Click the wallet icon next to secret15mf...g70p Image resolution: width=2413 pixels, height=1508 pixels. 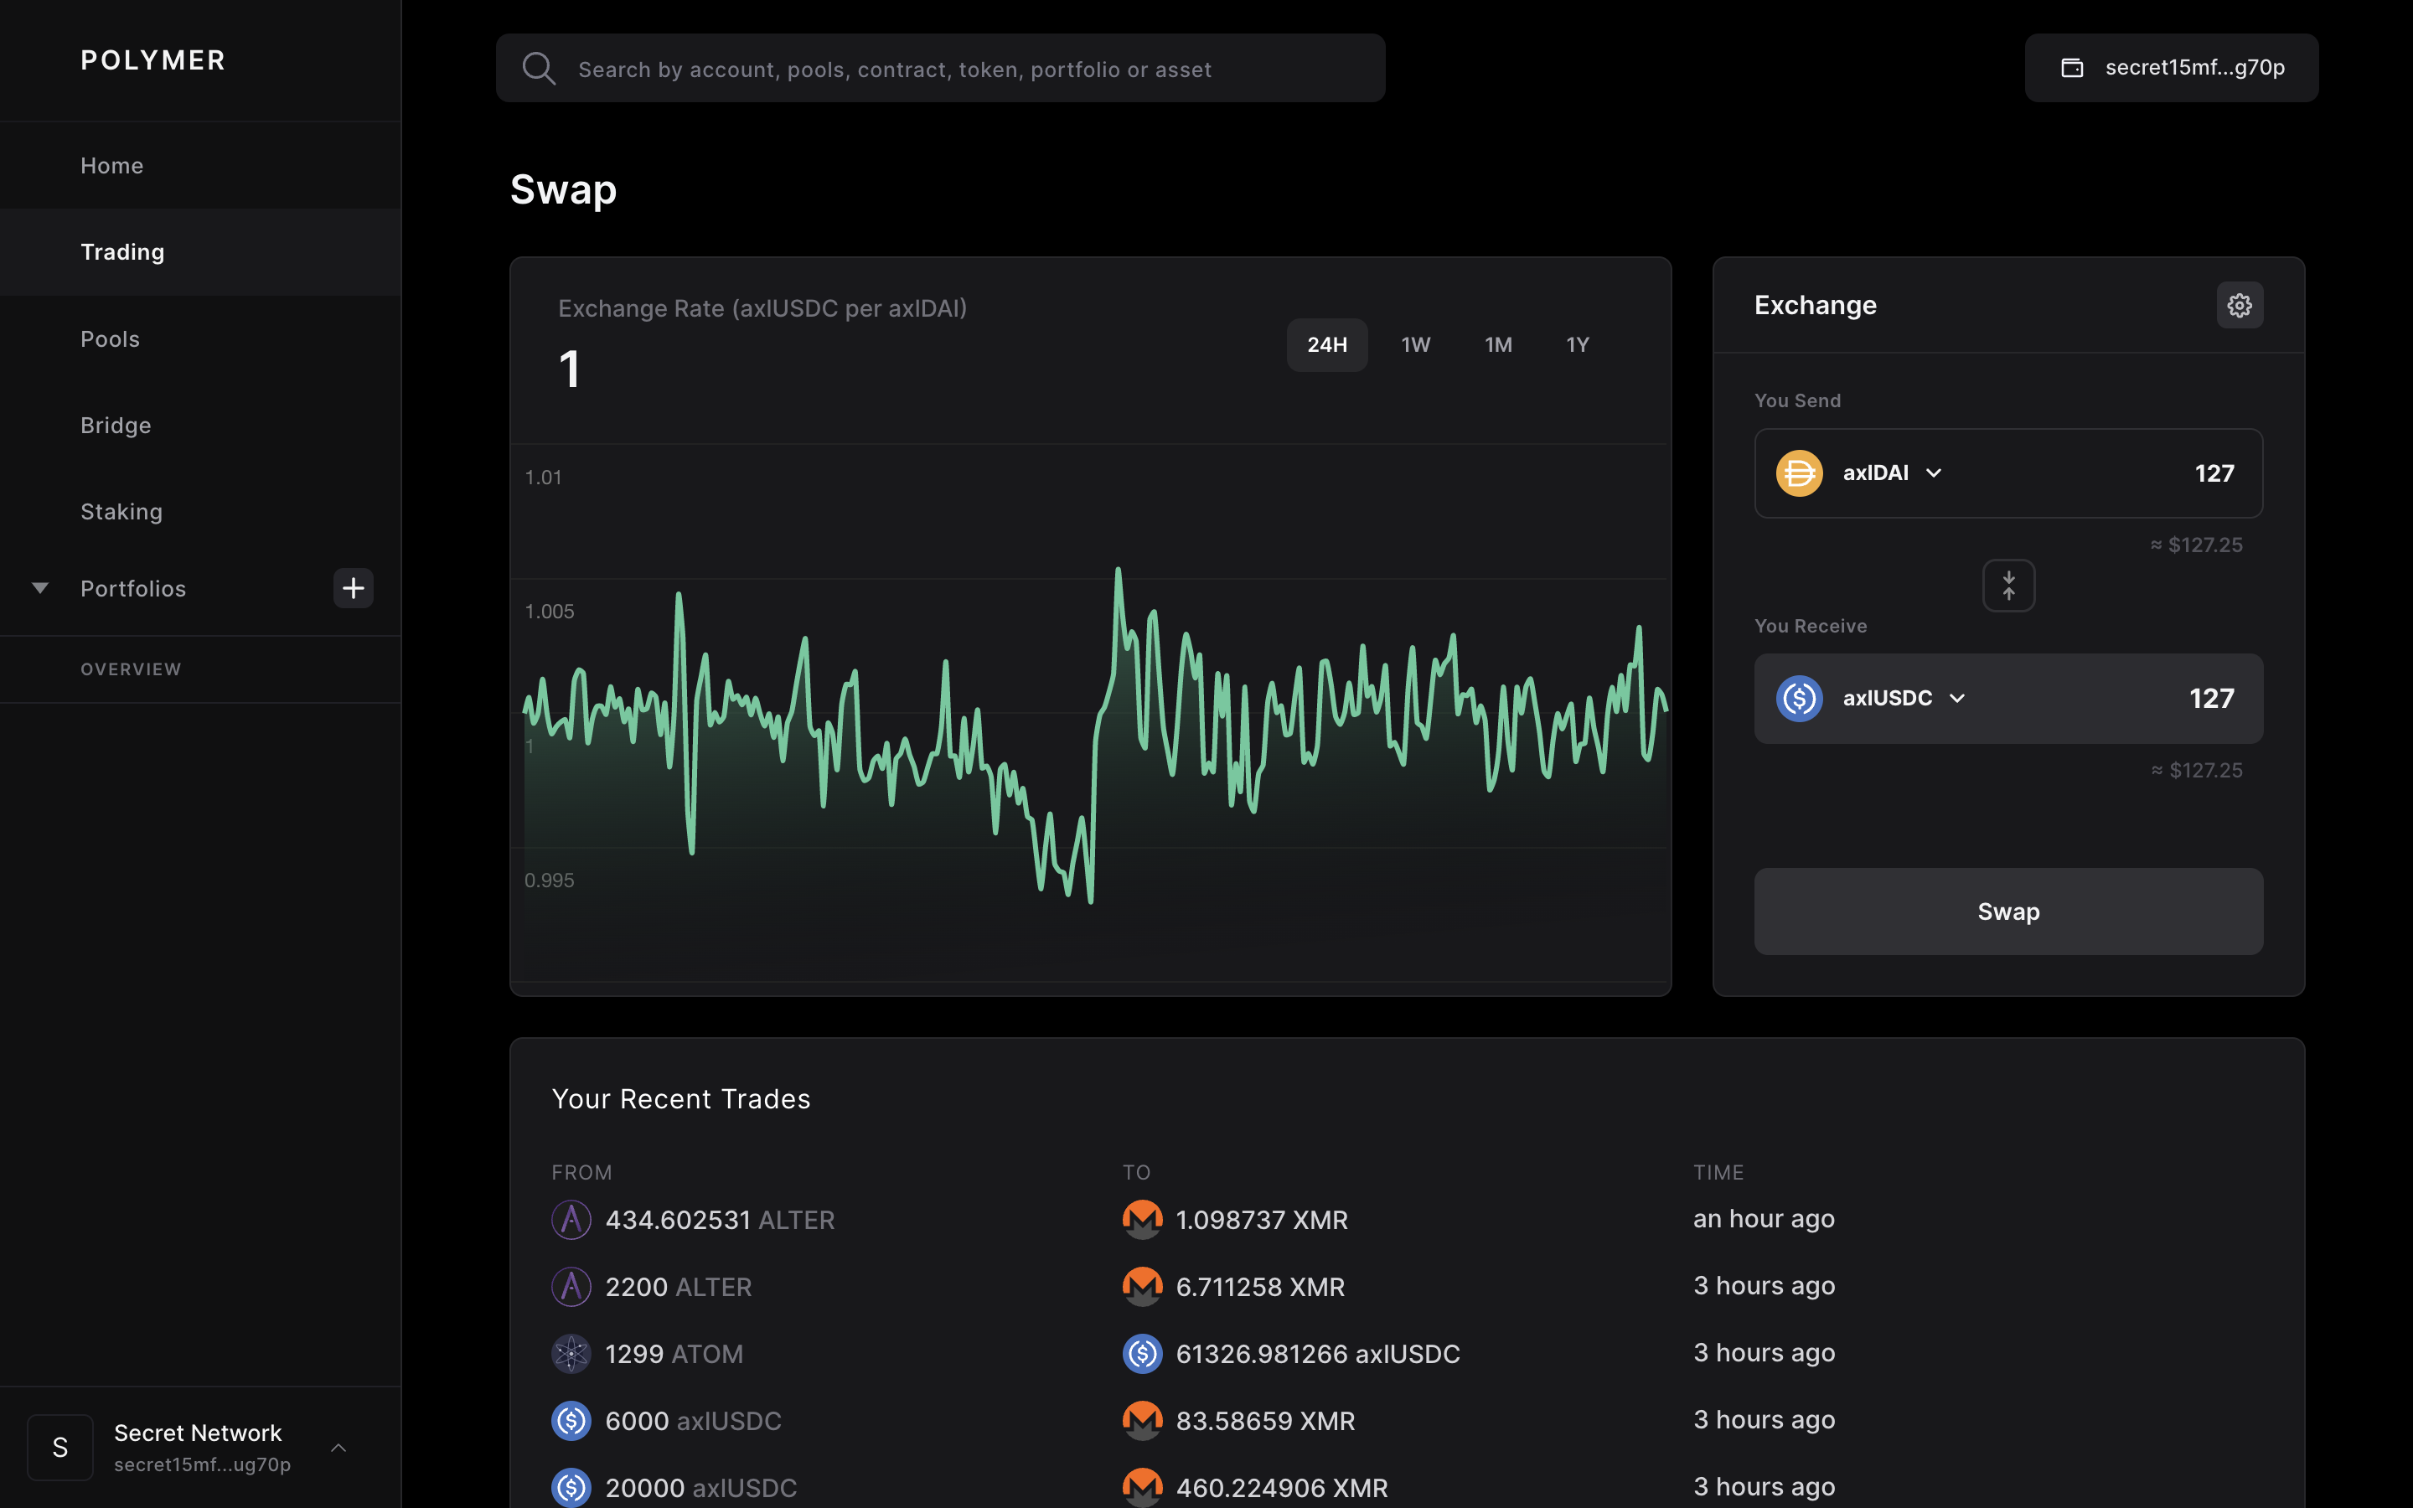tap(2072, 67)
